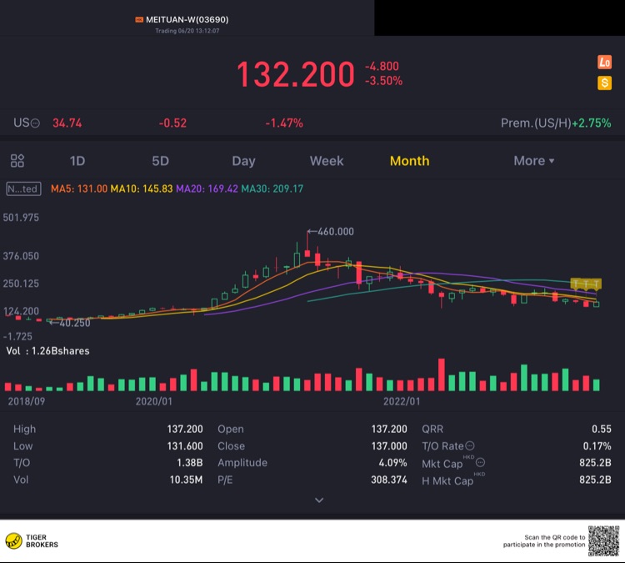Switch chart to 5D view

point(160,161)
